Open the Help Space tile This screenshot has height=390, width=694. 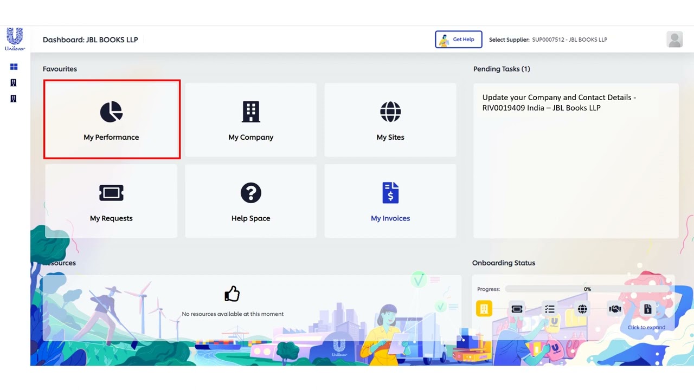click(x=250, y=201)
